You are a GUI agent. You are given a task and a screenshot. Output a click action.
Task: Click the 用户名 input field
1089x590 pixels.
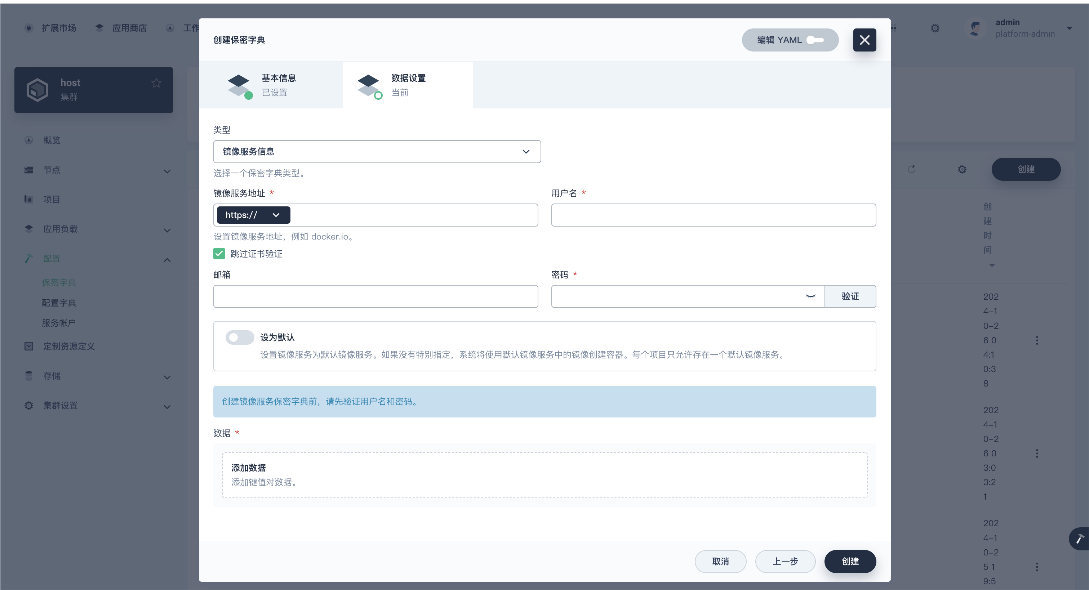[713, 215]
